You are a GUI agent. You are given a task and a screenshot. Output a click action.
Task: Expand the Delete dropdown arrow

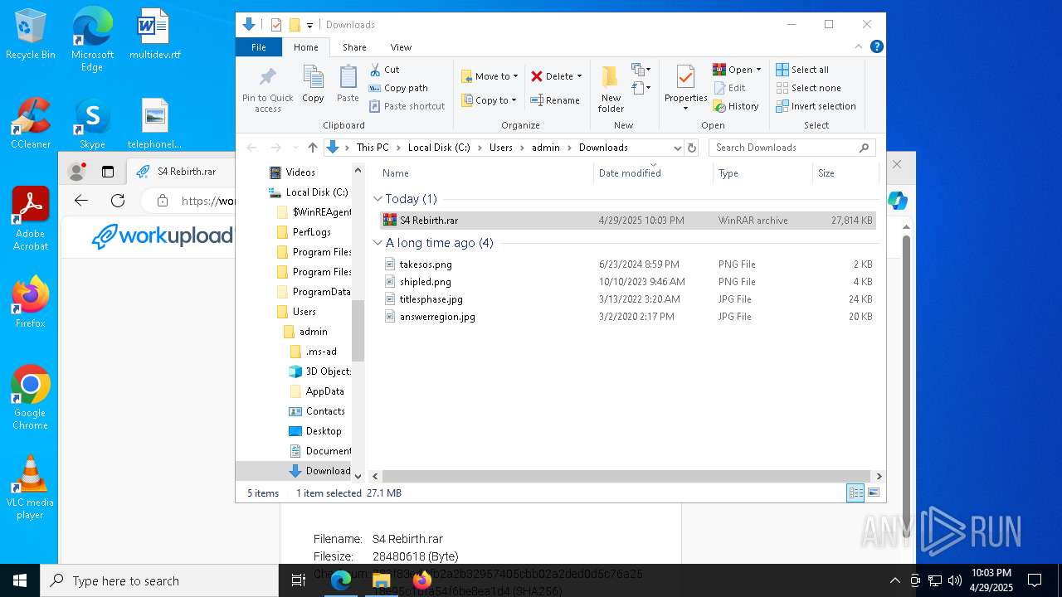tap(579, 76)
